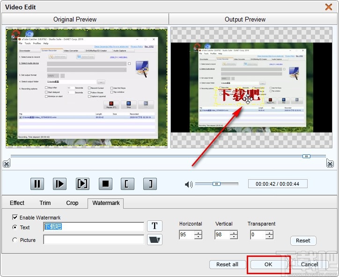This screenshot has width=339, height=277.
Task: Decrease the Vertical value
Action: tap(234, 237)
